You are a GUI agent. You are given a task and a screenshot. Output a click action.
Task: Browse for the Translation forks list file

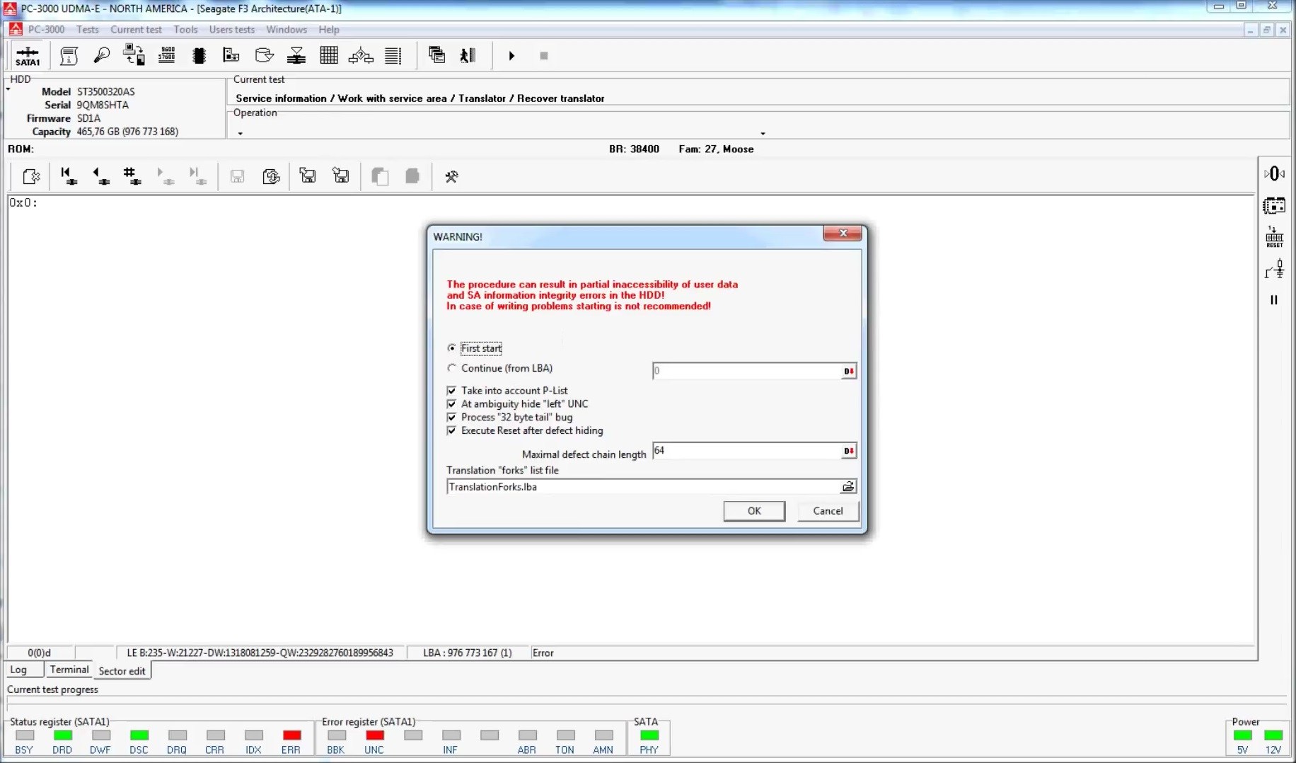(x=847, y=487)
